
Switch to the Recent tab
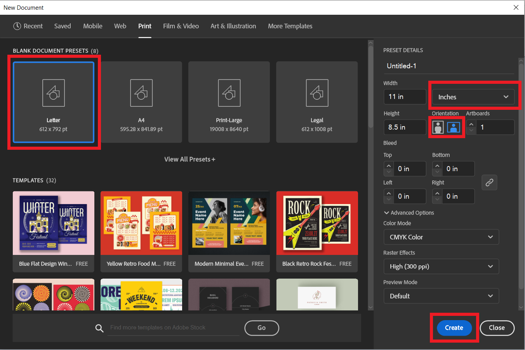pos(28,26)
